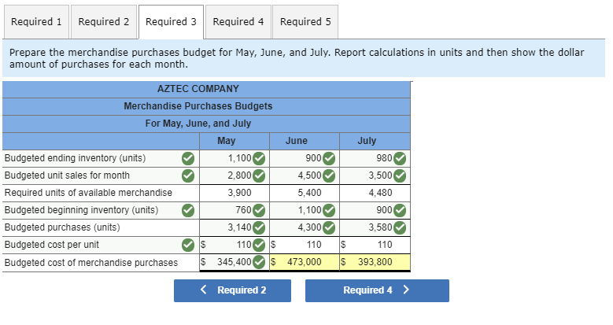Click checkmark next to June ending inventory 900

tap(329, 159)
